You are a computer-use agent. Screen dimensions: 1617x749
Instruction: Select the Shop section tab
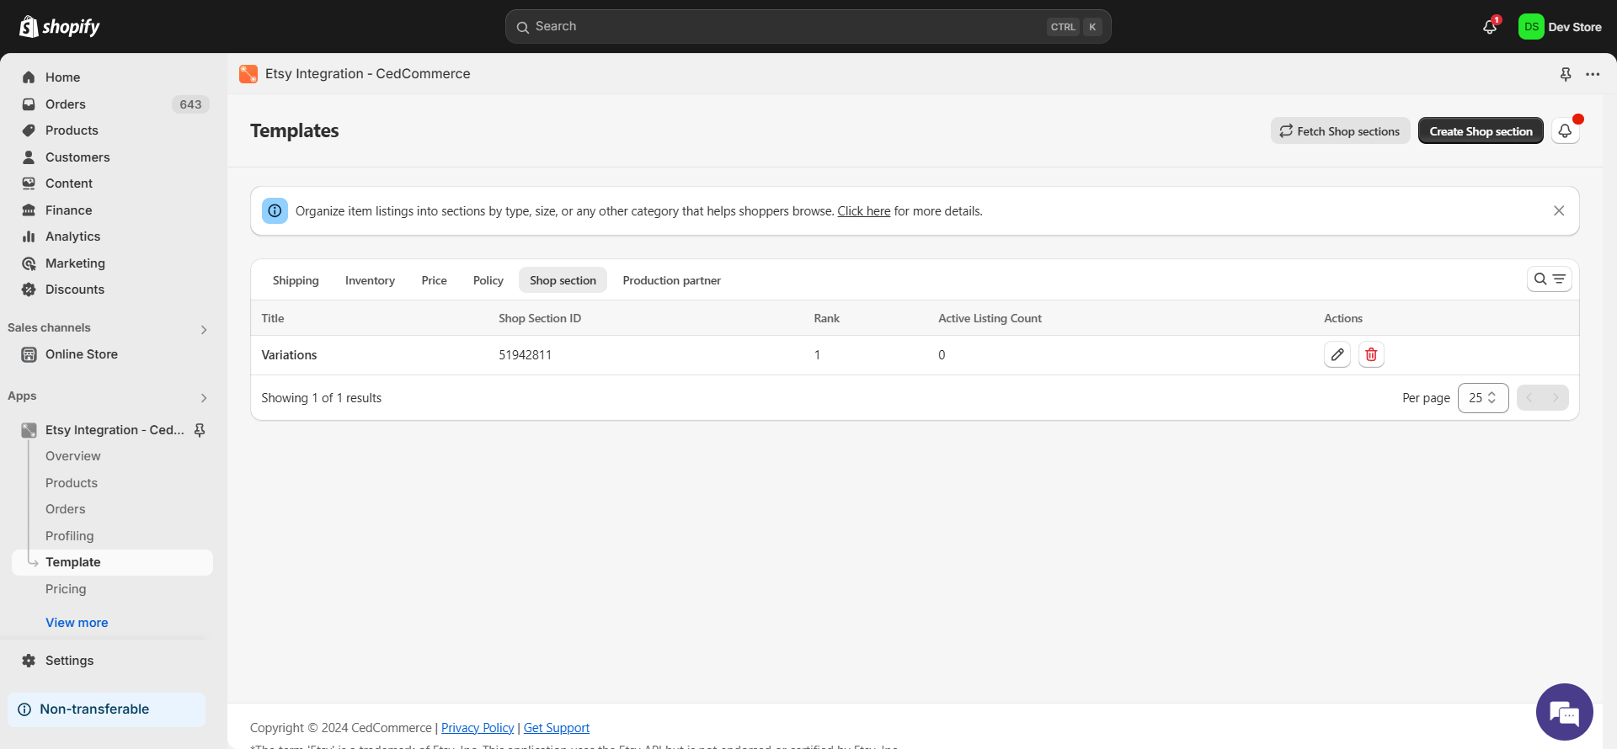563,281
